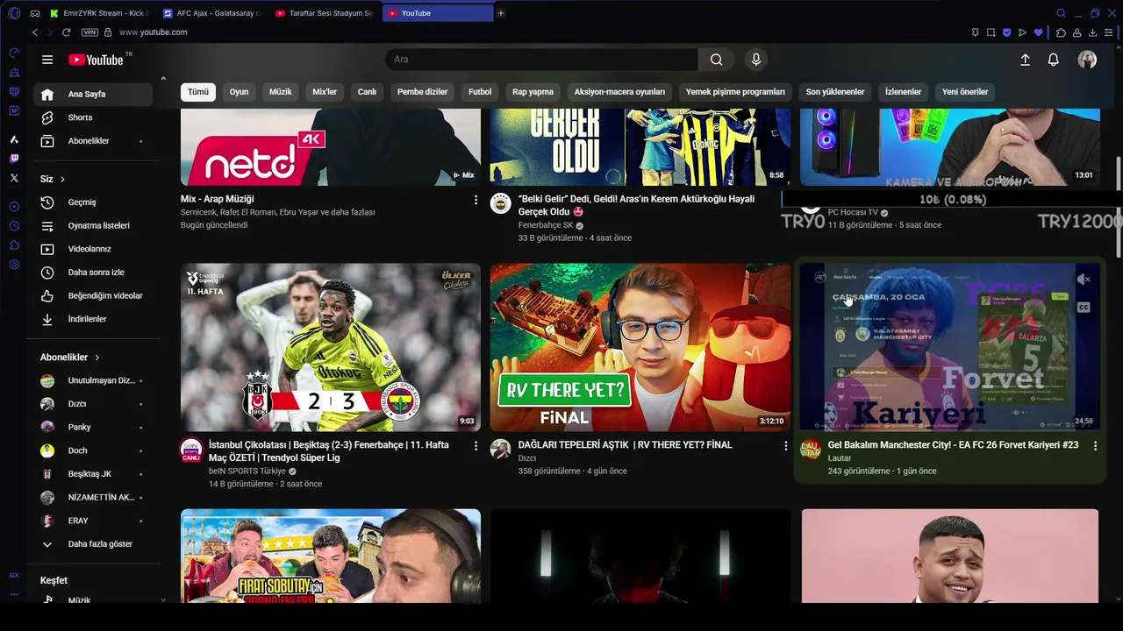The width and height of the screenshot is (1123, 631).
Task: Select İzlenenler filter chip
Action: point(903,92)
